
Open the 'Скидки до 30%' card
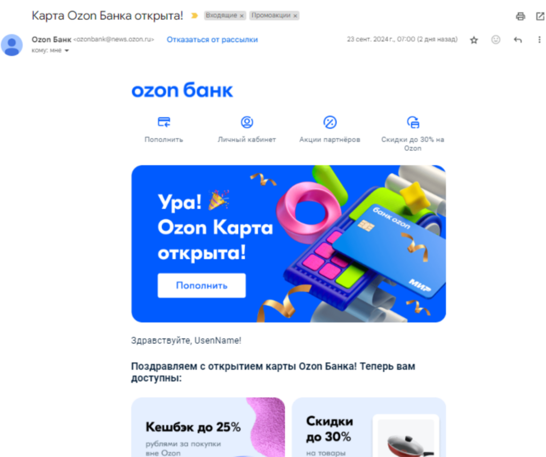point(369,427)
